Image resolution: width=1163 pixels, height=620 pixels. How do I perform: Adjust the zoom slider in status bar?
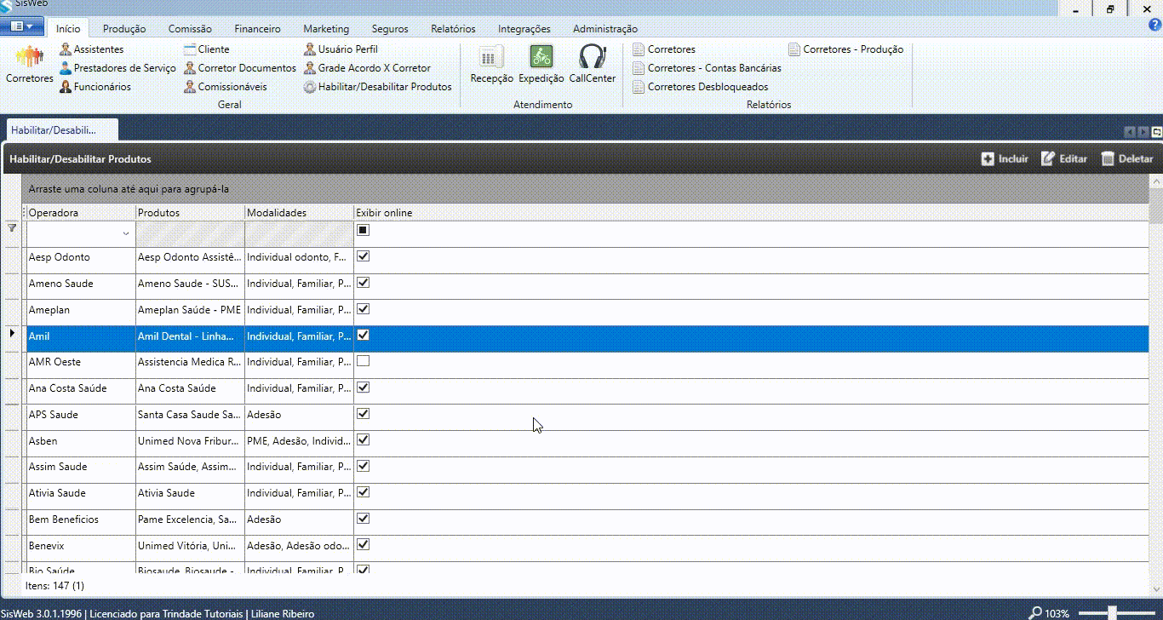coord(1113,612)
